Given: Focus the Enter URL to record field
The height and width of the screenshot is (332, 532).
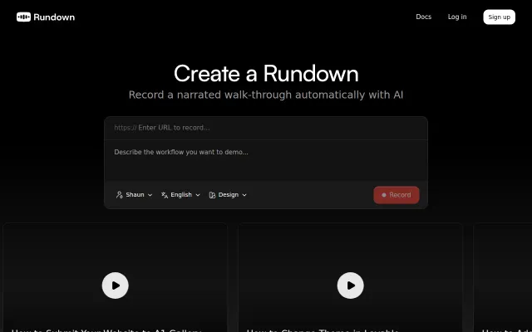Looking at the screenshot, I should [x=266, y=128].
